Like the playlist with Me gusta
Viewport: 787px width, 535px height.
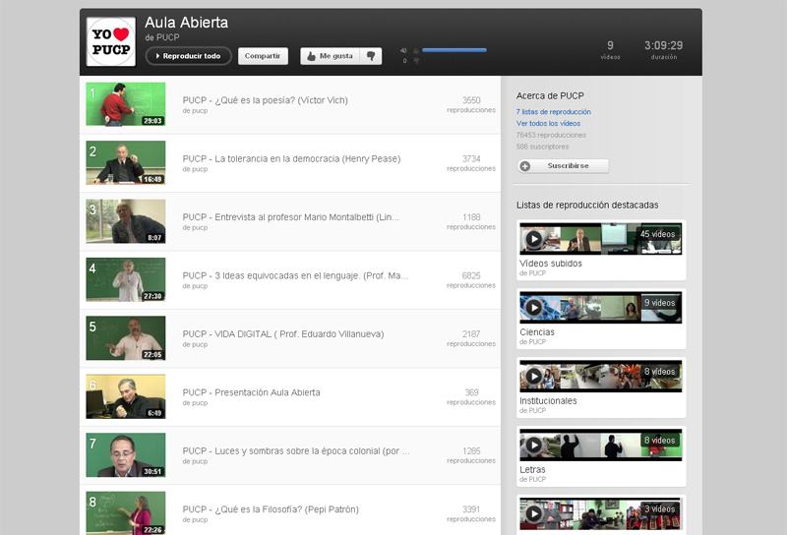click(x=331, y=56)
